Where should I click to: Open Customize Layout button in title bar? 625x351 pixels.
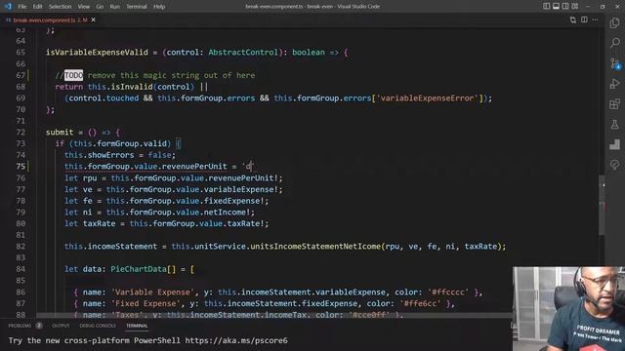[575, 7]
